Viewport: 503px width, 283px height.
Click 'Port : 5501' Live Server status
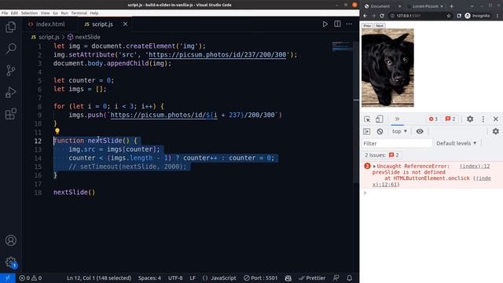(260, 277)
